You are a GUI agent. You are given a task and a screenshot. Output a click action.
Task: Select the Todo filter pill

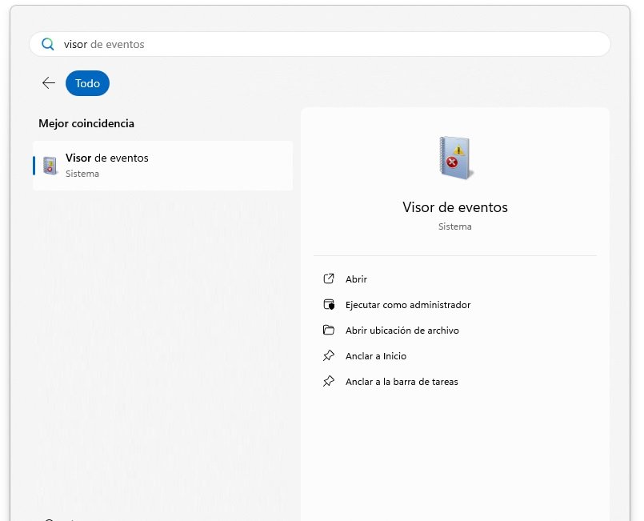point(87,83)
